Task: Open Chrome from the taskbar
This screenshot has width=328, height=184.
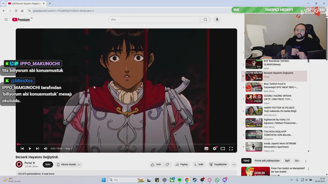Action: point(187,180)
